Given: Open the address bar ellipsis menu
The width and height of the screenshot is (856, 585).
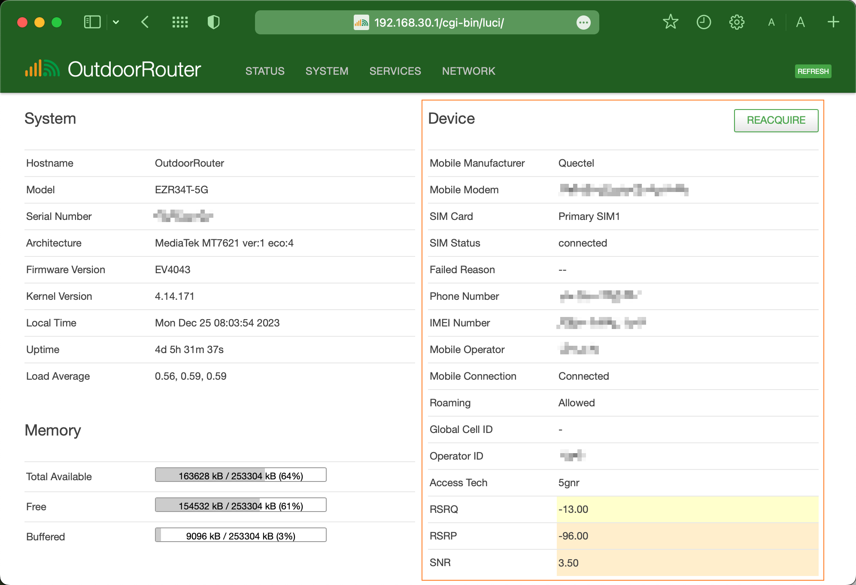Looking at the screenshot, I should tap(583, 22).
